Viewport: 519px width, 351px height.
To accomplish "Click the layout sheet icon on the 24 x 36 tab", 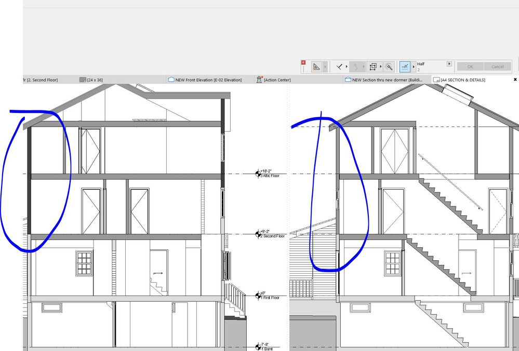I will [82, 79].
